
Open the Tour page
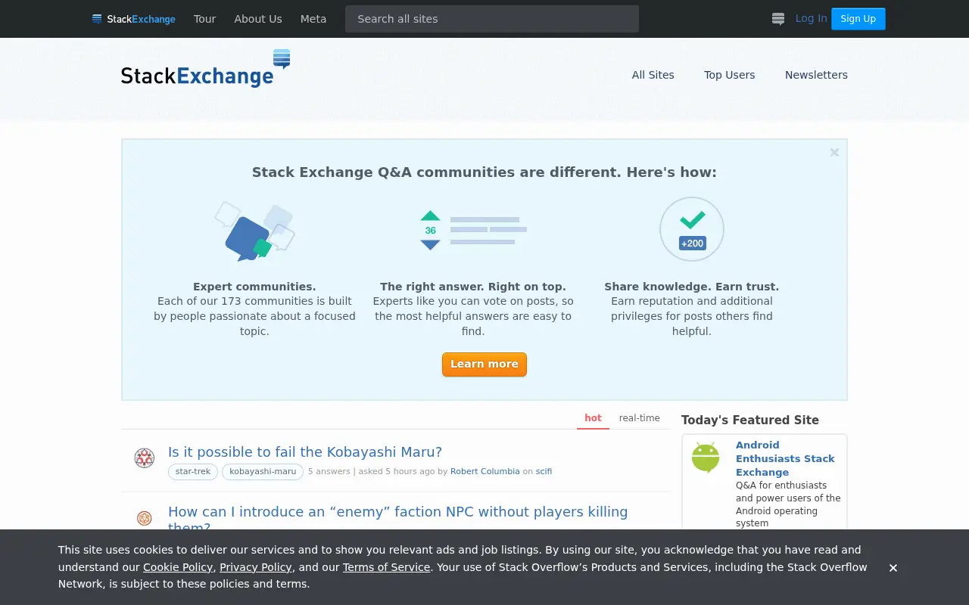coord(204,19)
